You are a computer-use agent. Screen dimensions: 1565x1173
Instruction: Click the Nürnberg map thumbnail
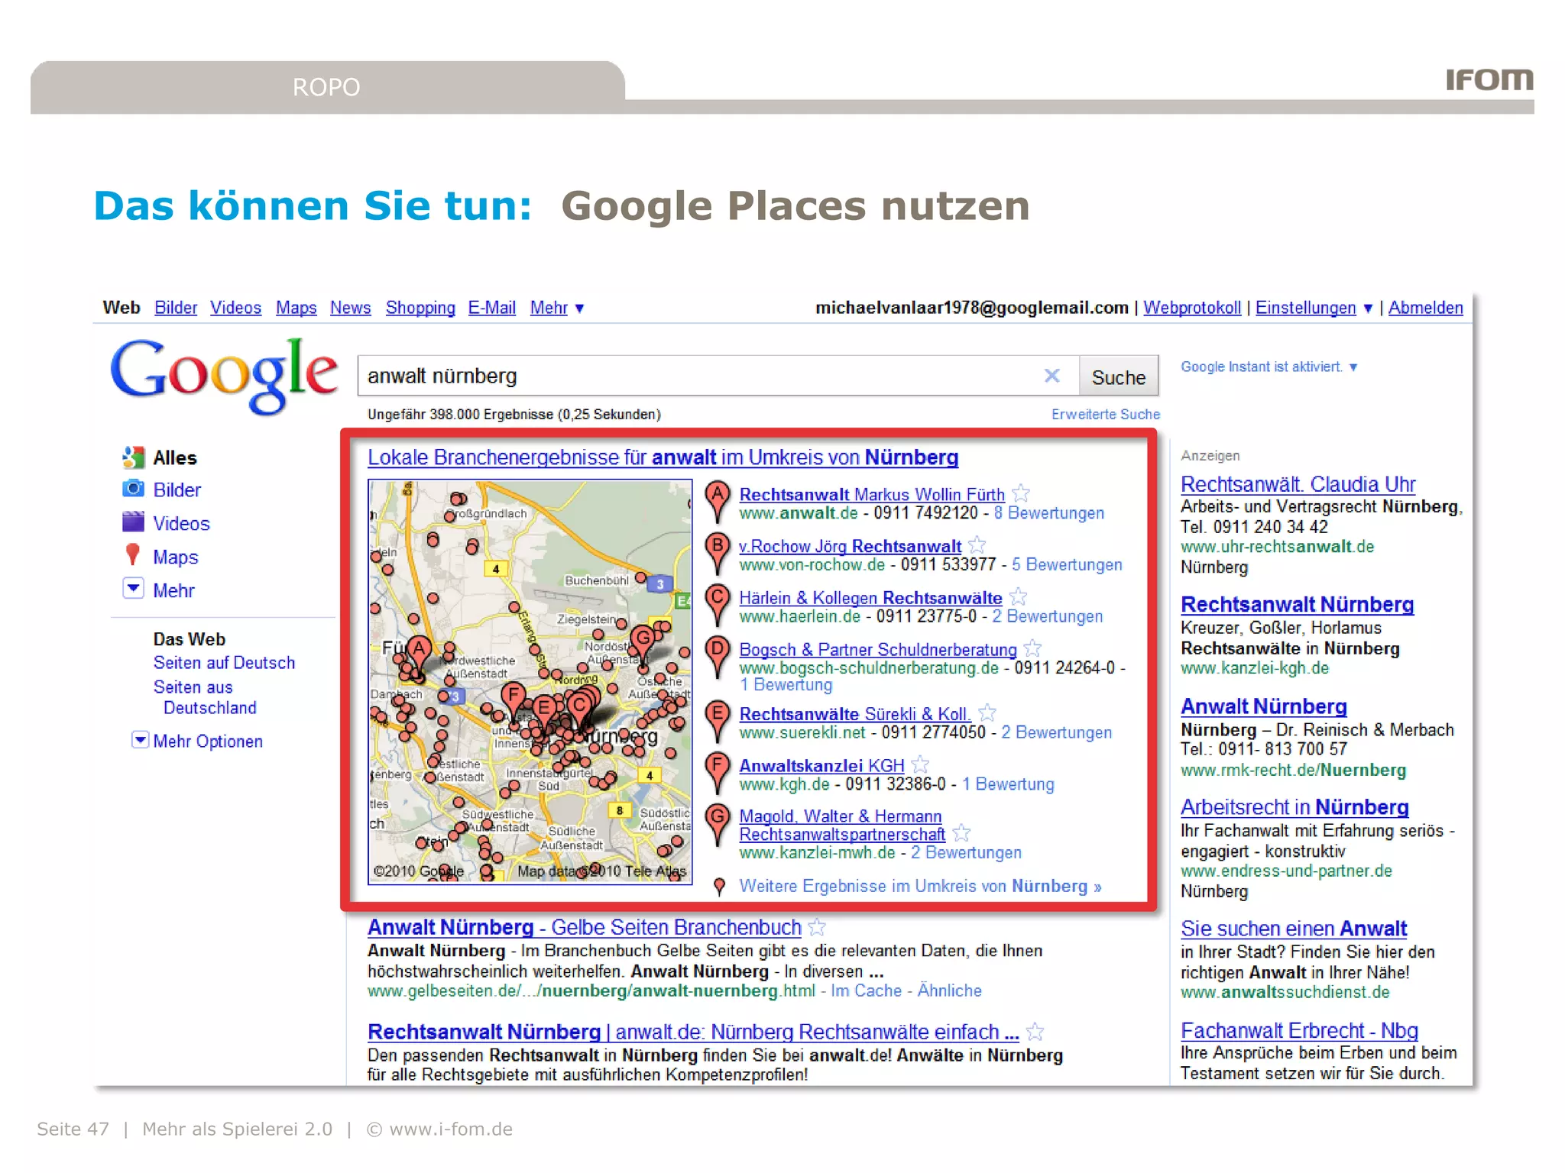530,682
